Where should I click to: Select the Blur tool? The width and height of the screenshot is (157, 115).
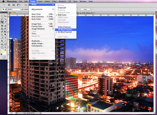(x=2, y=35)
